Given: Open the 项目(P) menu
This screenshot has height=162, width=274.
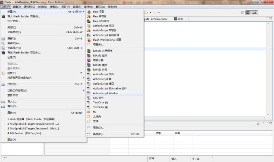Looking at the screenshot, I should (66, 7).
